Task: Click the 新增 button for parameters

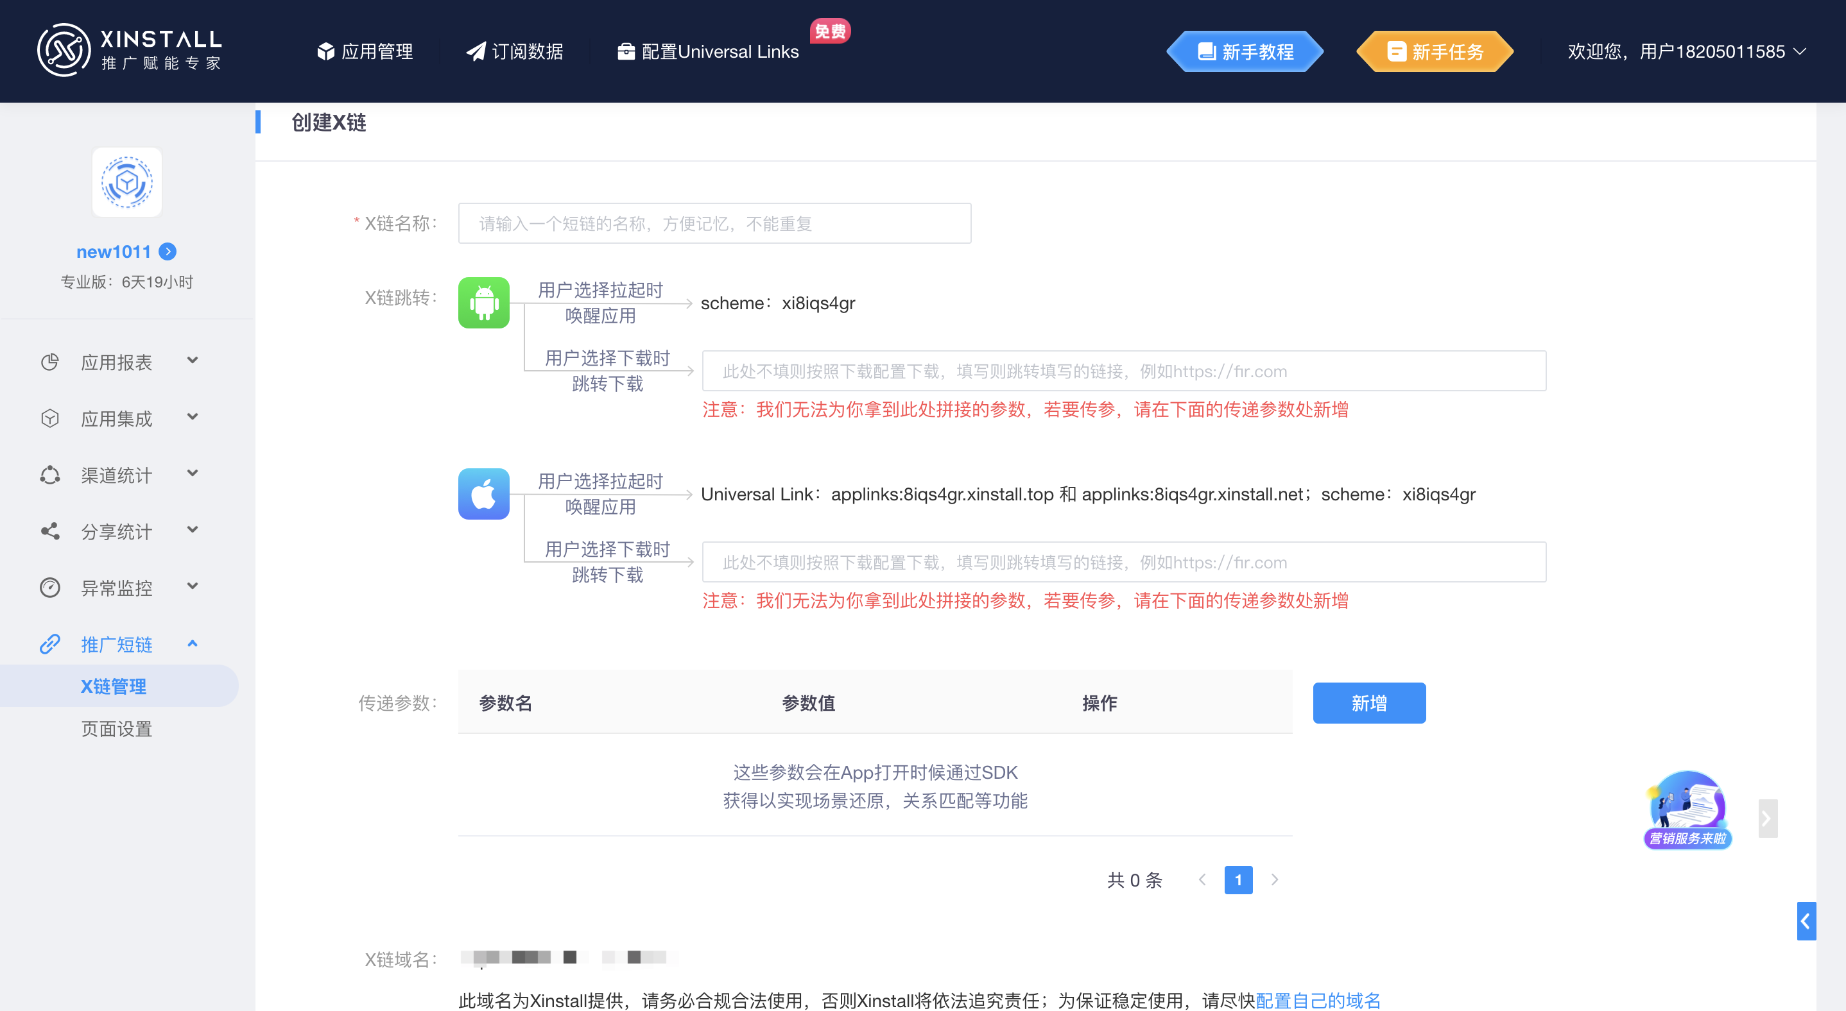Action: tap(1368, 703)
